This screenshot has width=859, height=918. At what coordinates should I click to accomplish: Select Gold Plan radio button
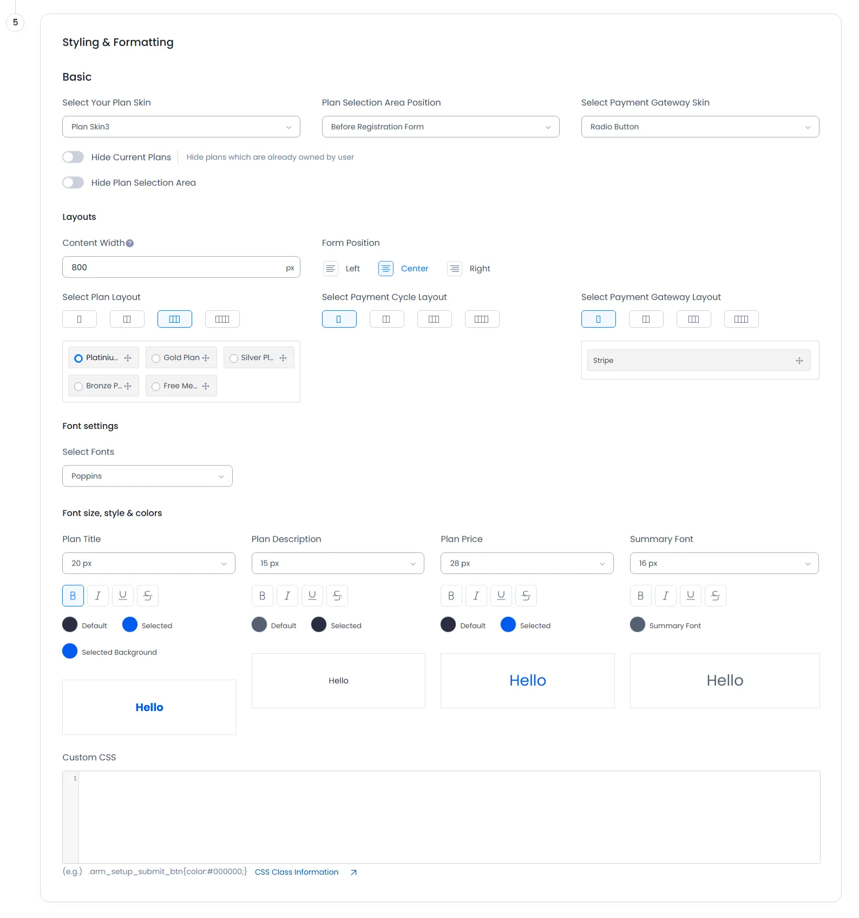(x=156, y=358)
